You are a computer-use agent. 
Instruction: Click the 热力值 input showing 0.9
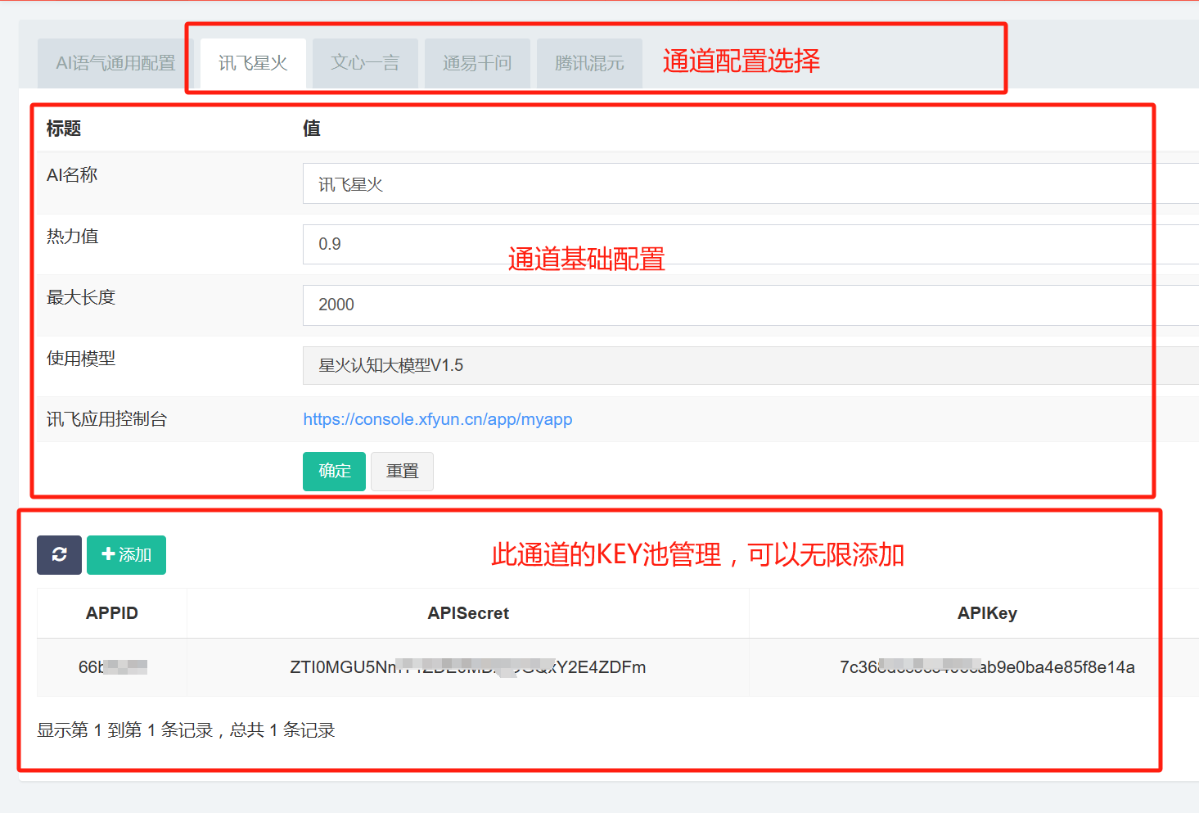point(751,244)
